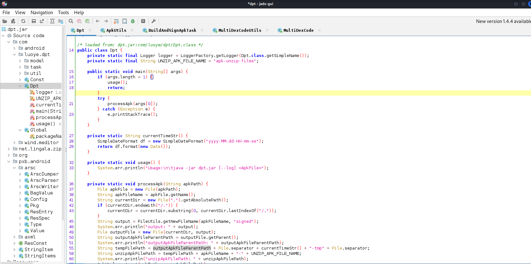Expand the util package node

[x=20, y=73]
